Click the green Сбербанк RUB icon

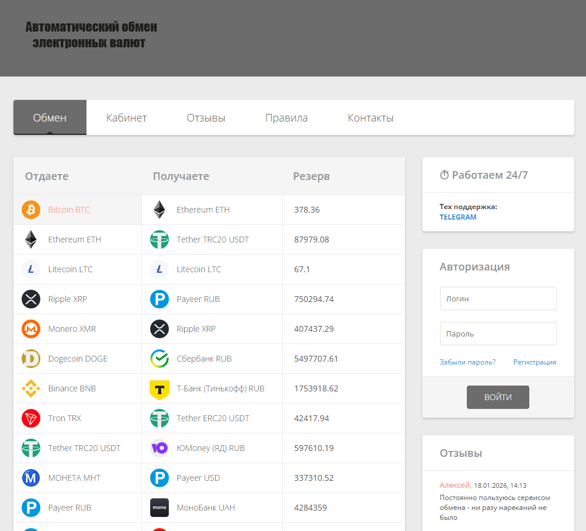159,359
